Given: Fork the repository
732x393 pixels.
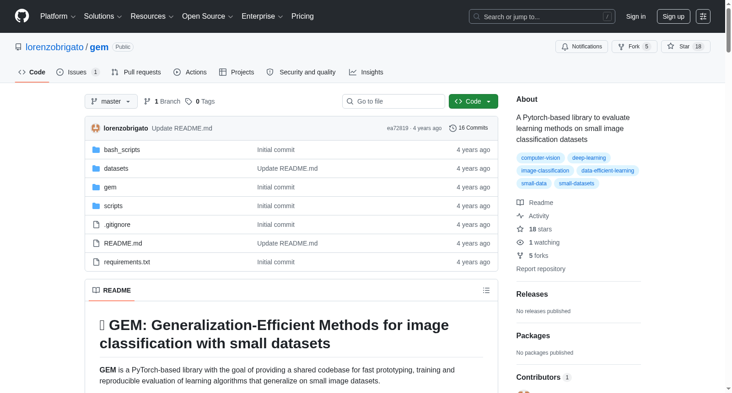Looking at the screenshot, I should [x=634, y=47].
